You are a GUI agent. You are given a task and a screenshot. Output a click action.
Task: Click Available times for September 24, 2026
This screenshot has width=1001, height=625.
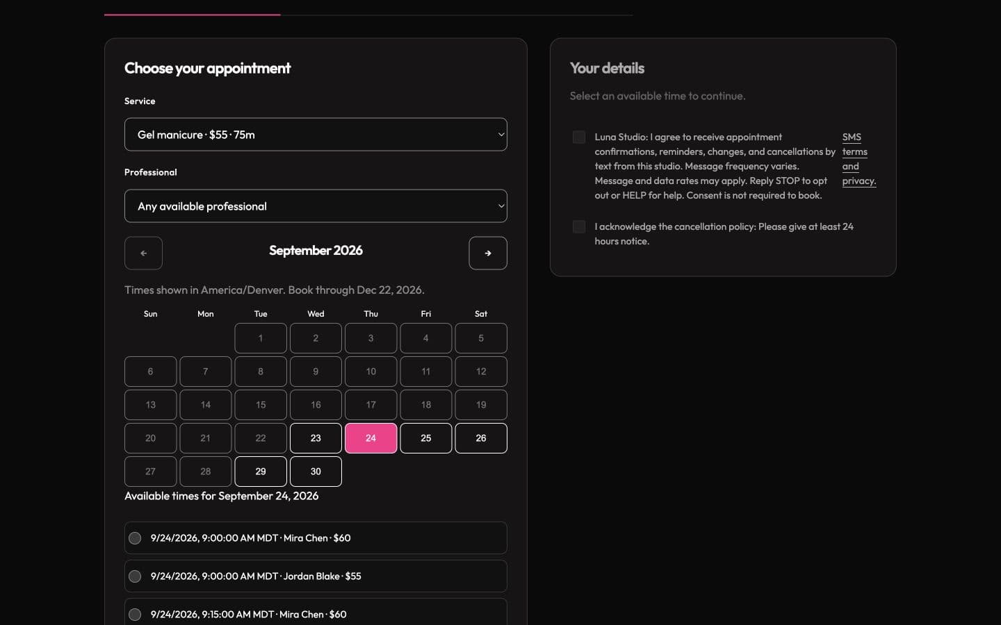pos(221,496)
